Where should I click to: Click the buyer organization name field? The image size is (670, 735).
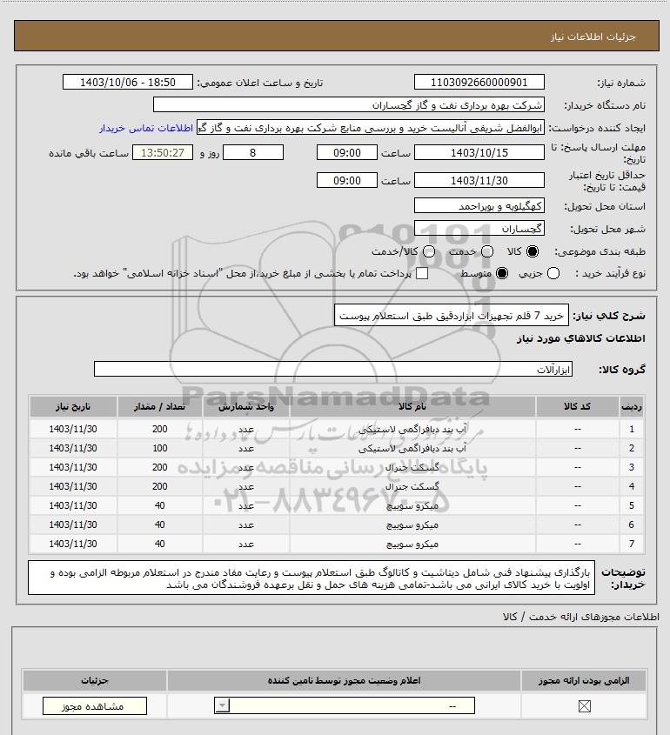348,104
